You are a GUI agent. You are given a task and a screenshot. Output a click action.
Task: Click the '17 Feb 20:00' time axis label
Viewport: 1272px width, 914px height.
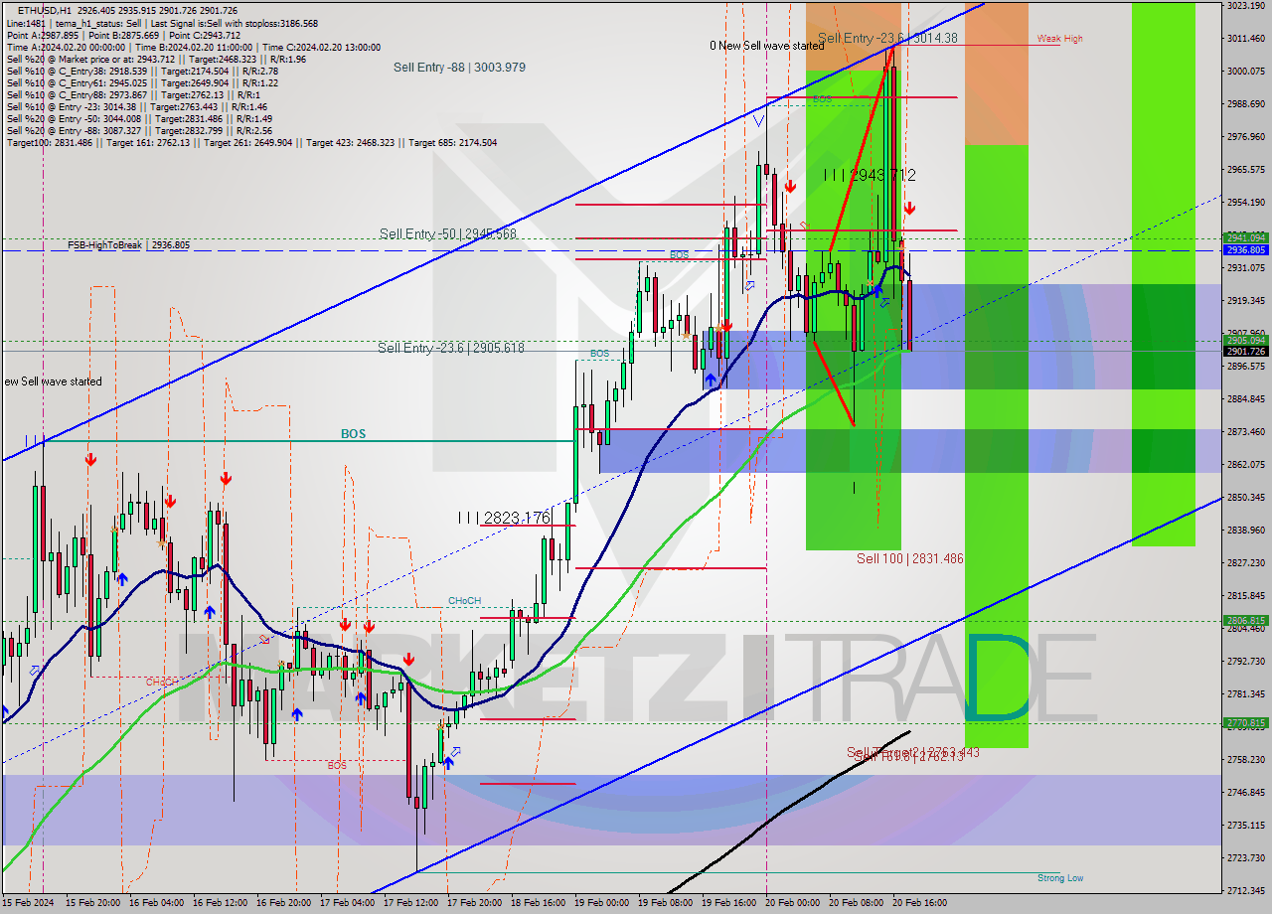coord(474,903)
